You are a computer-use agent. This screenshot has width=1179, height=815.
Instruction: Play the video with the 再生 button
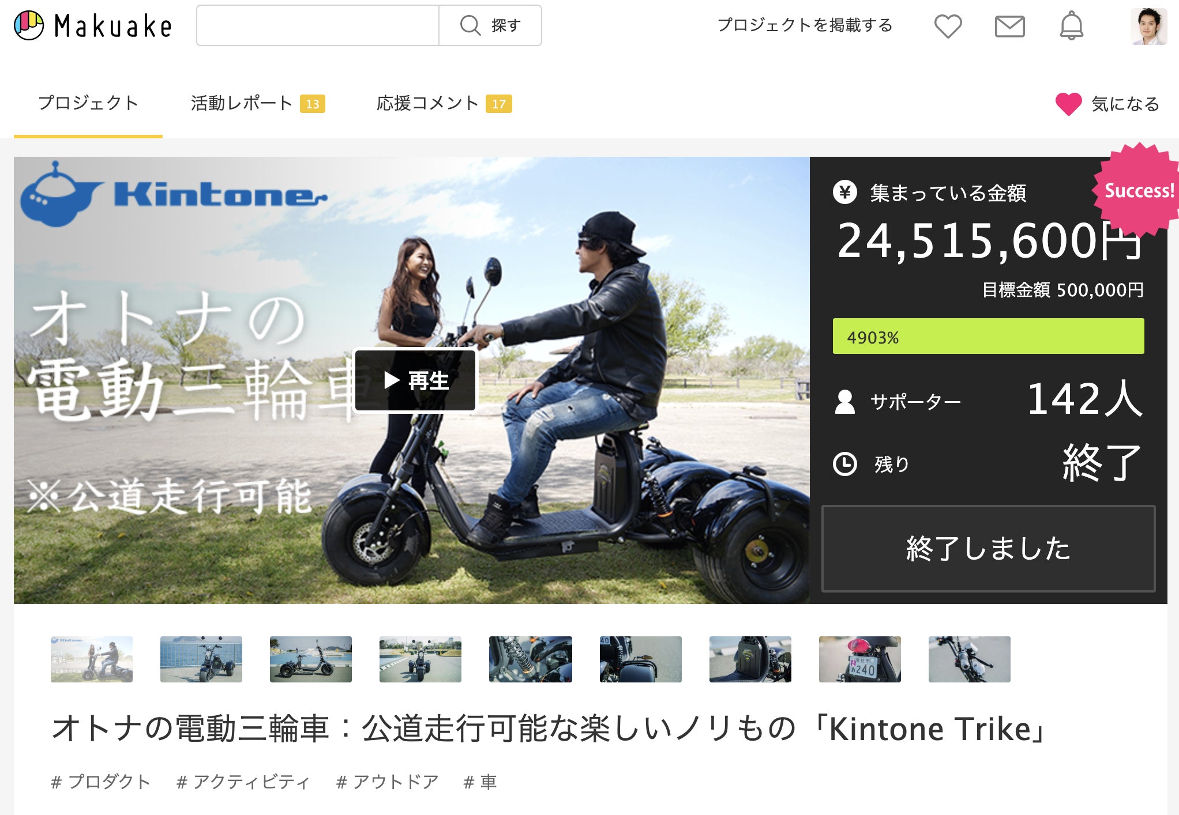pos(415,380)
